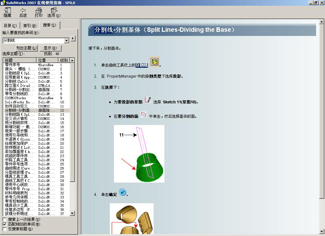The height and width of the screenshot is (236, 325).
Task: Switch to the 索引 (Index) tab
Action: (x=30, y=25)
